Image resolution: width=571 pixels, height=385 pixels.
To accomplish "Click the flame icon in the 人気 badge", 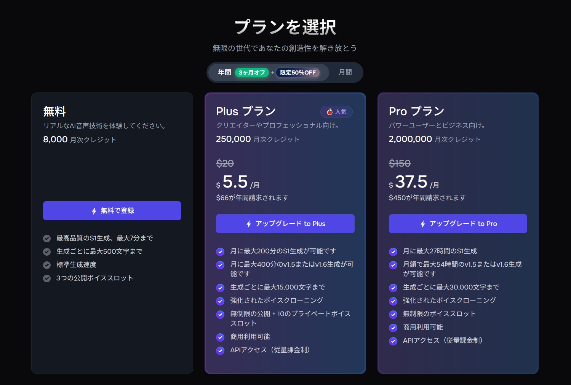I will (330, 112).
